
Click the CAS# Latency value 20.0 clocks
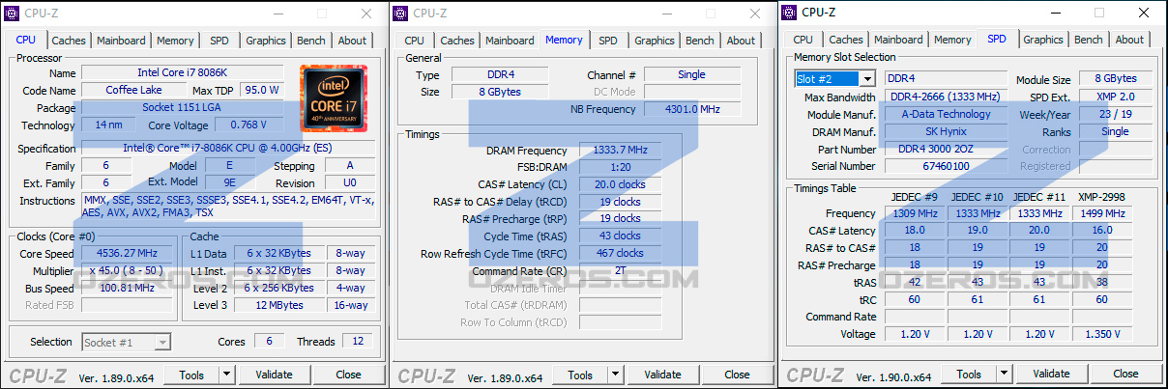(621, 184)
